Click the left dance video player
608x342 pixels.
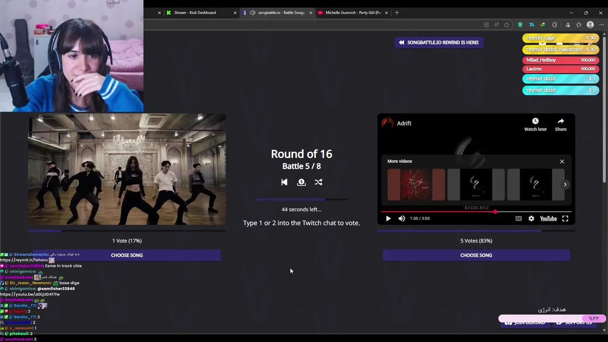(127, 169)
